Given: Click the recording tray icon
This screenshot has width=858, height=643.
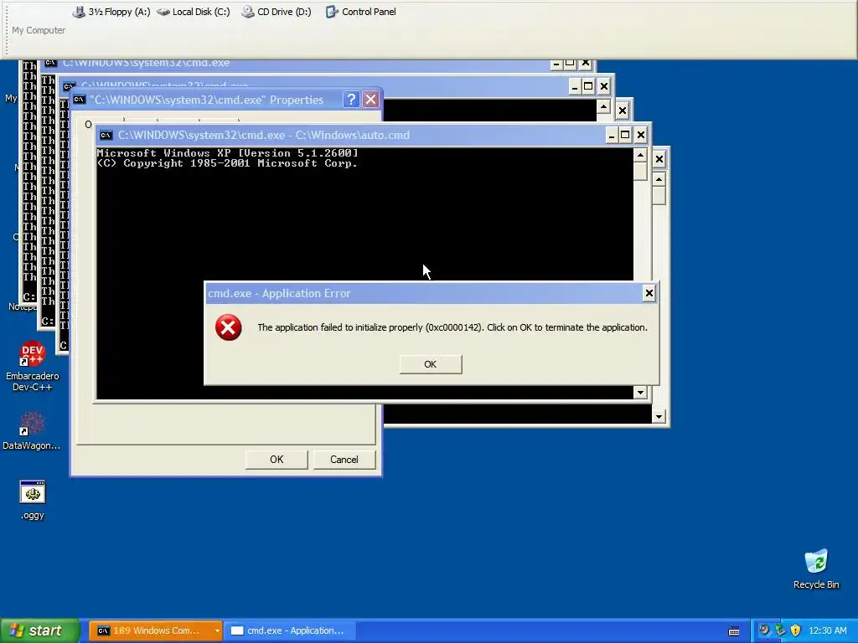Looking at the screenshot, I should 764,630.
